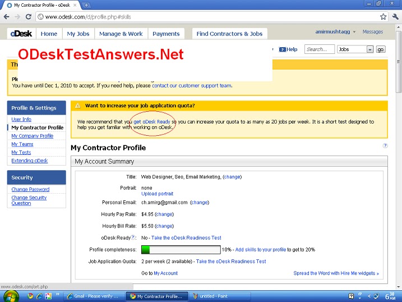Open Spread the Word with Hire Me widgets
This screenshot has width=402, height=302.
(336, 273)
